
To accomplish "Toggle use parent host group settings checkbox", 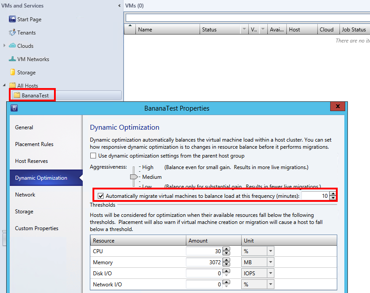I will tap(93, 156).
